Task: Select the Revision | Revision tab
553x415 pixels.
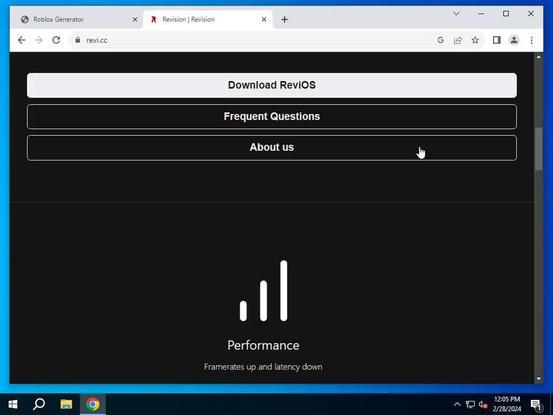Action: coord(208,19)
